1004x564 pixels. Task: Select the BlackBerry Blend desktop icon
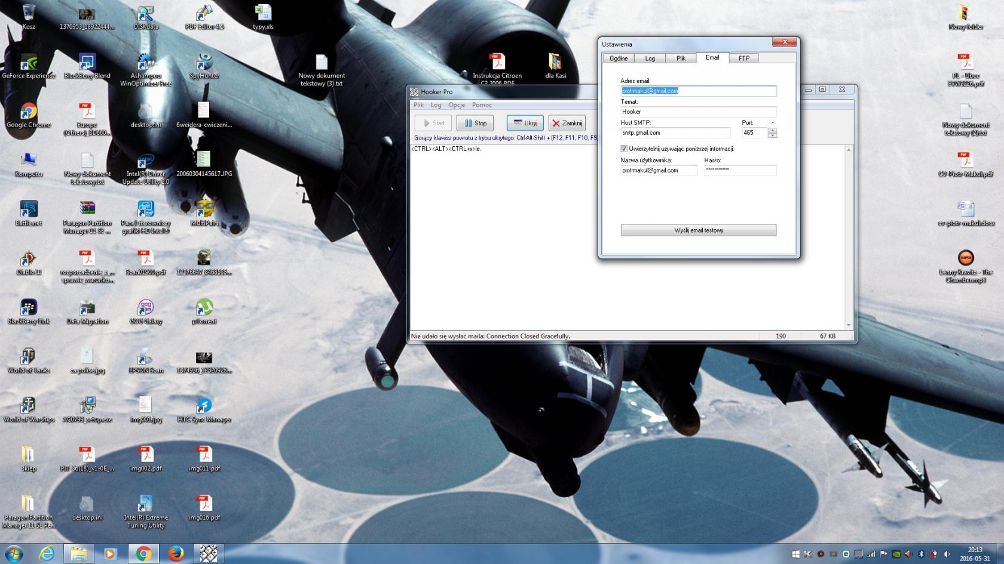click(87, 66)
